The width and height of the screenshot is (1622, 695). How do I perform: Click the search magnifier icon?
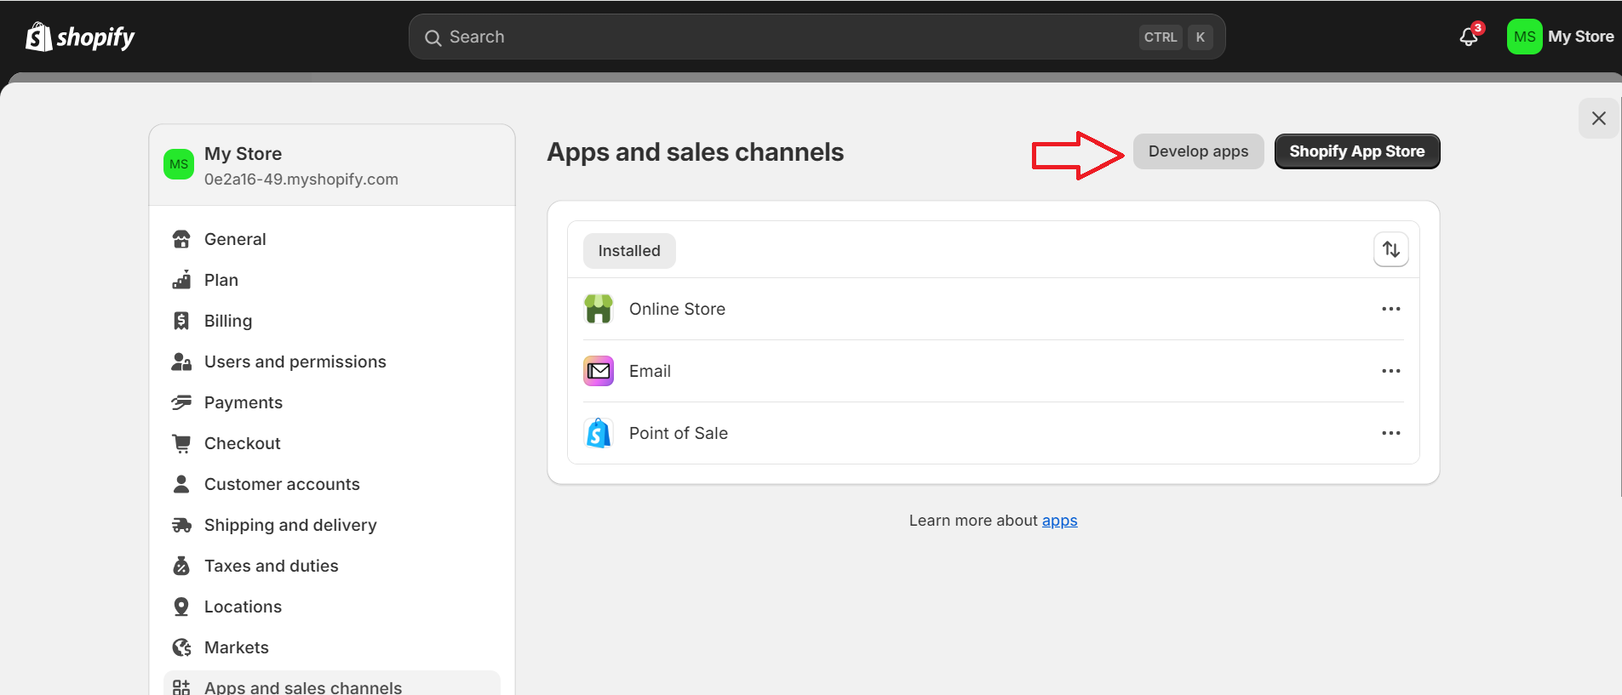(433, 37)
